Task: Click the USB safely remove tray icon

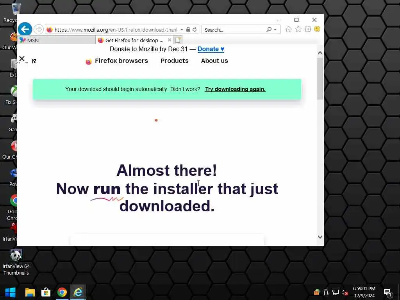Action: pos(326,292)
